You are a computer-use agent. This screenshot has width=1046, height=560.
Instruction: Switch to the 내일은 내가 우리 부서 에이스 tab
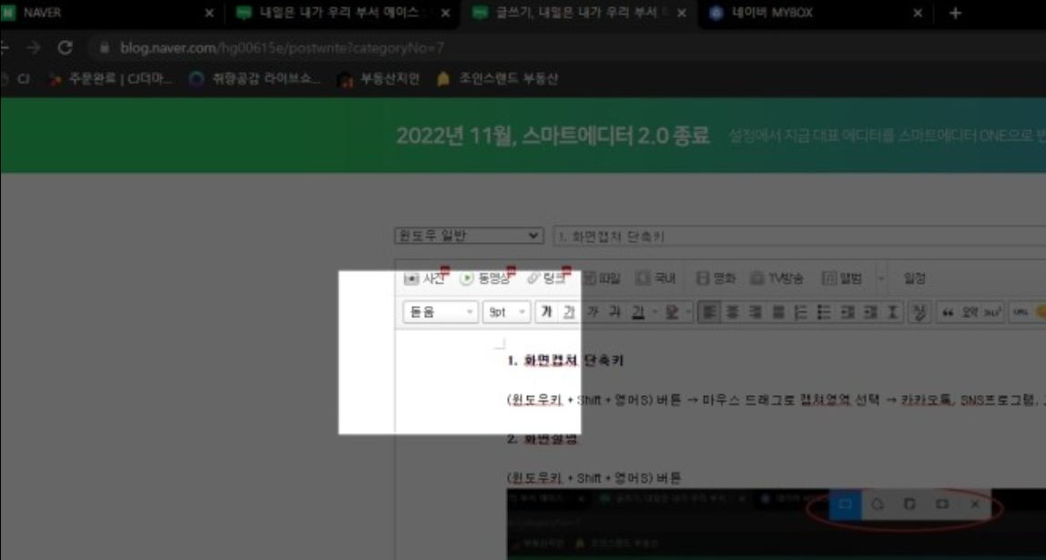(x=344, y=14)
